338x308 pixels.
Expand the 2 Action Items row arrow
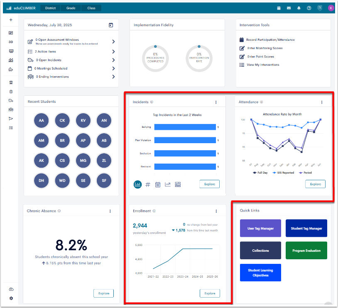tap(113, 52)
